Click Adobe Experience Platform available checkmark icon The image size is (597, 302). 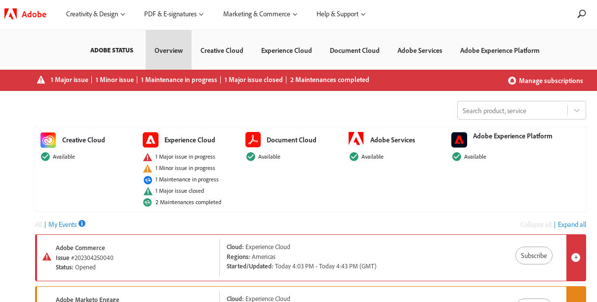[456, 157]
